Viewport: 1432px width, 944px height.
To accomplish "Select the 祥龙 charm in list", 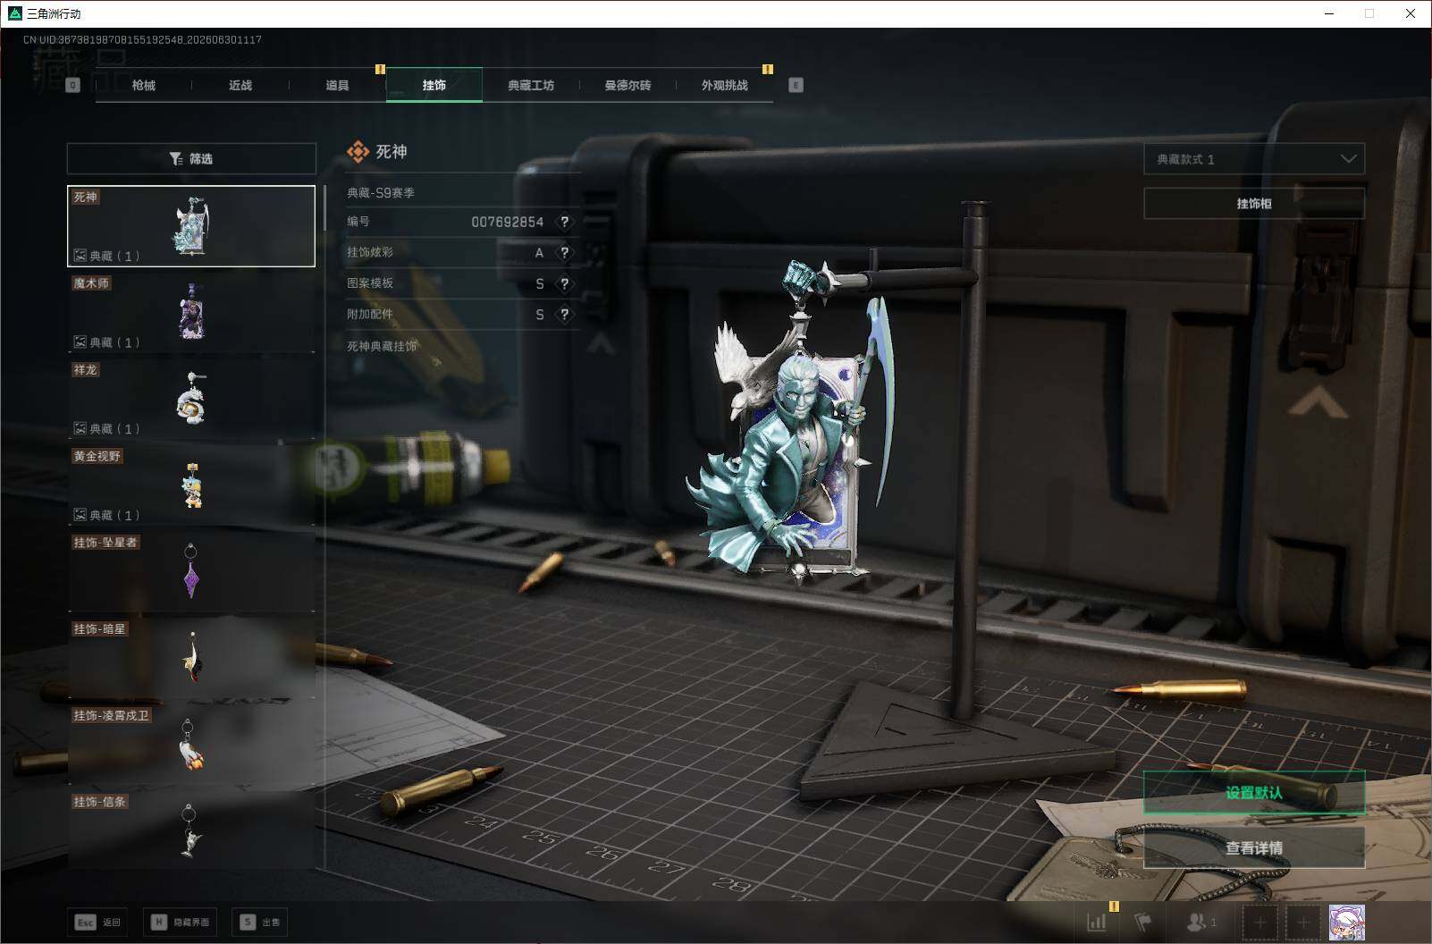I will pos(191,399).
